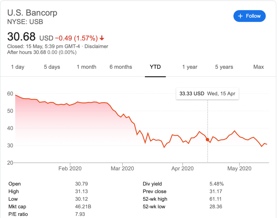Click the Mar 2020 axis label
278x218 pixels.
[122, 169]
